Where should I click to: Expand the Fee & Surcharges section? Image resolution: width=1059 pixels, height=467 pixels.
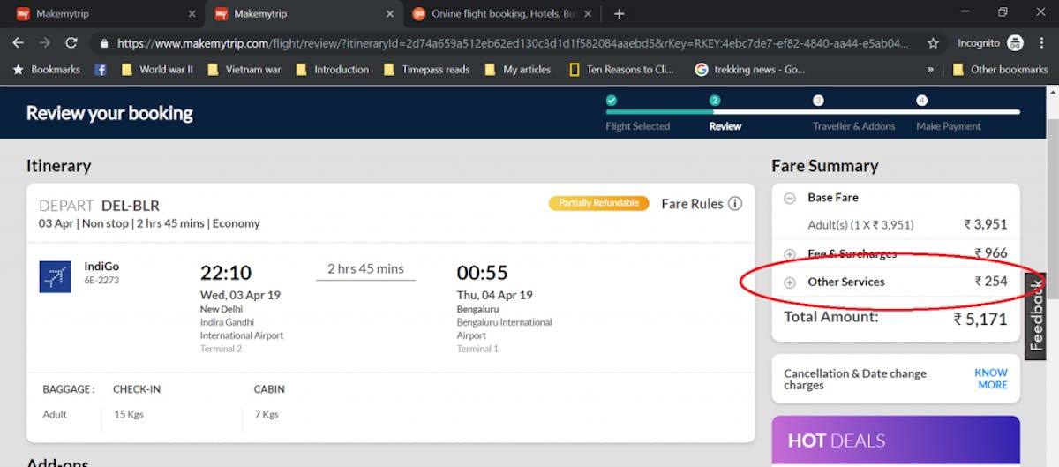click(790, 254)
